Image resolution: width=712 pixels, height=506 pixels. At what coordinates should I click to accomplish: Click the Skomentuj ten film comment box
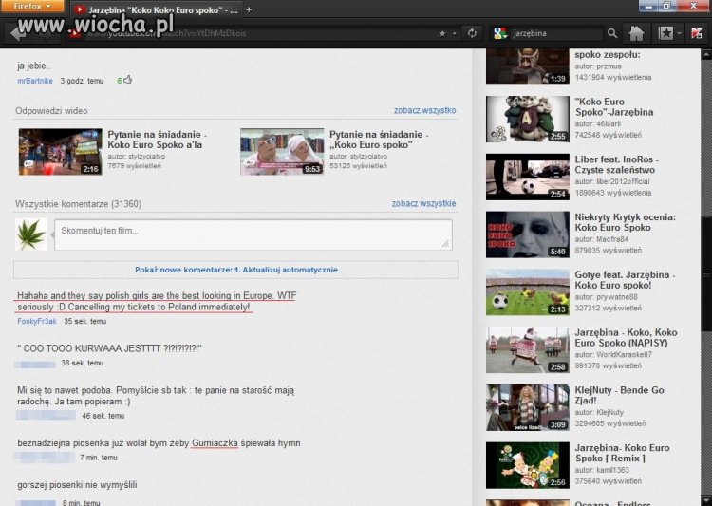[x=253, y=234]
